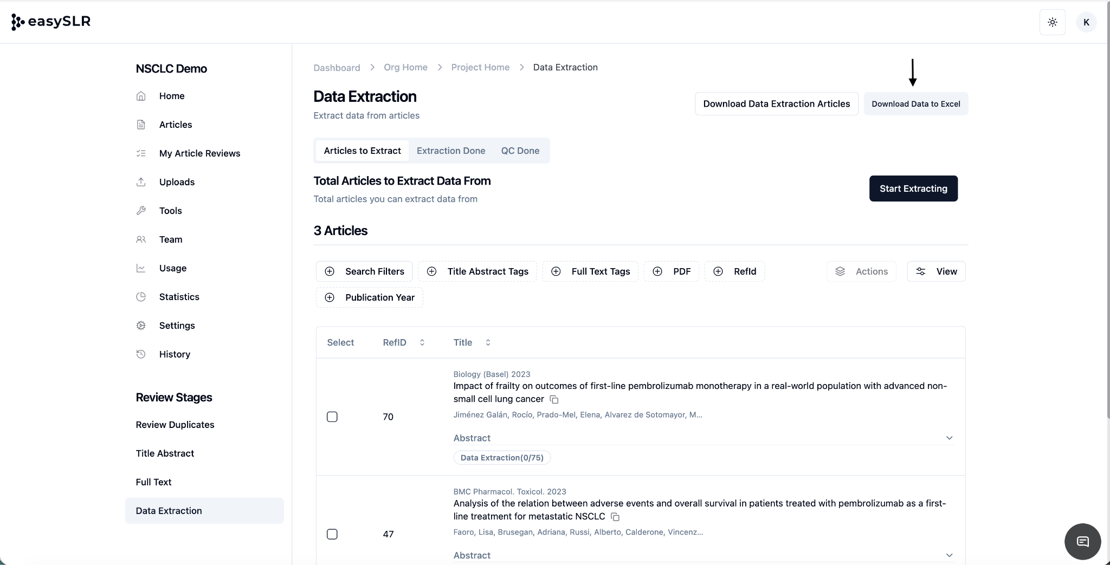Toggle the light/dark theme sun icon
1110x565 pixels.
coord(1052,22)
